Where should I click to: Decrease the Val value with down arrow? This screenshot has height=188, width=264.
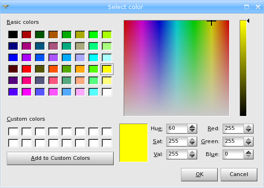(x=192, y=157)
